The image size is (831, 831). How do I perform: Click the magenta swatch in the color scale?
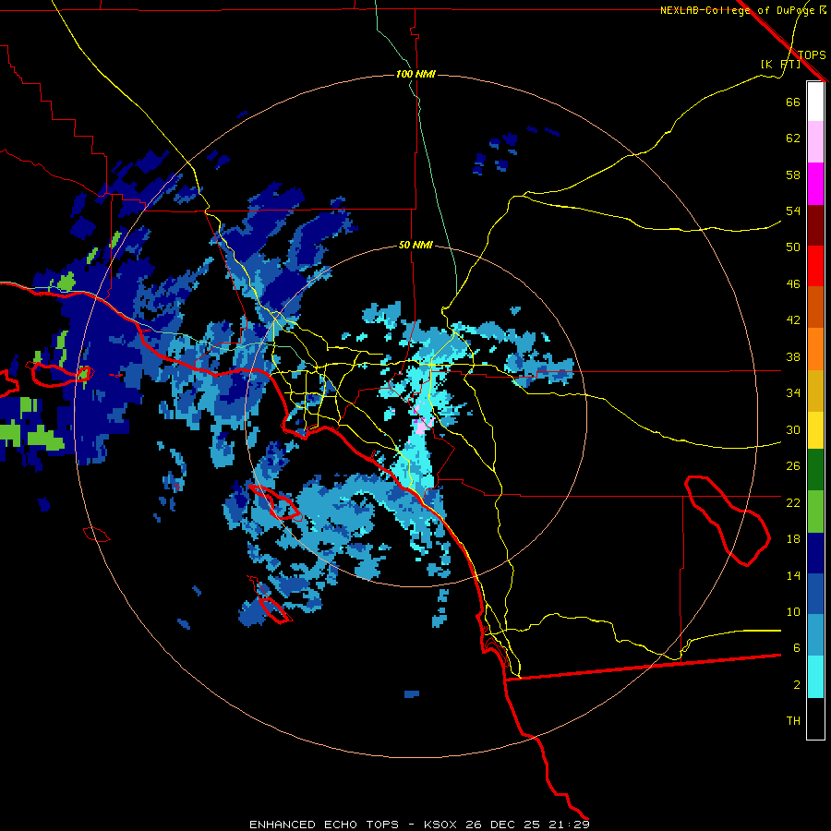pos(815,184)
